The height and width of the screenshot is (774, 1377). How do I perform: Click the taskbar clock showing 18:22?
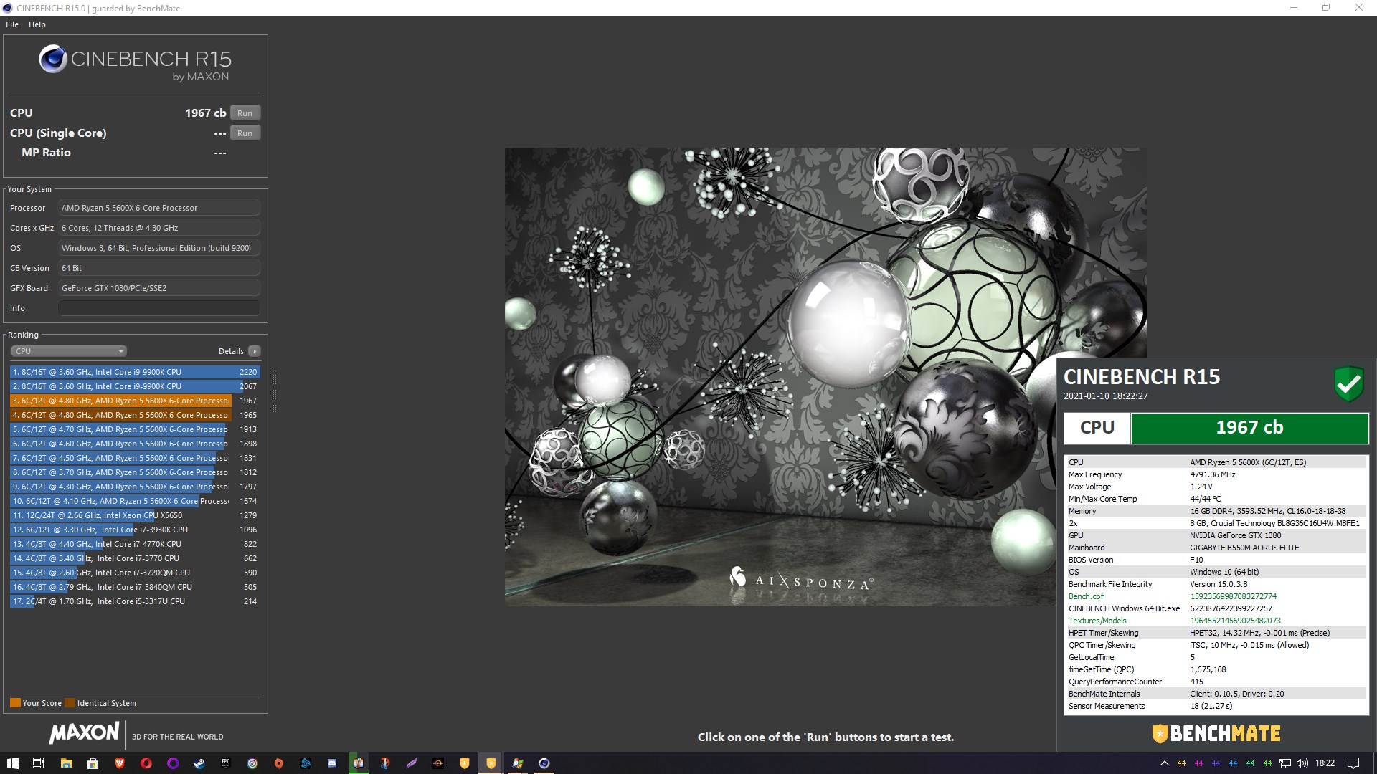(1325, 763)
